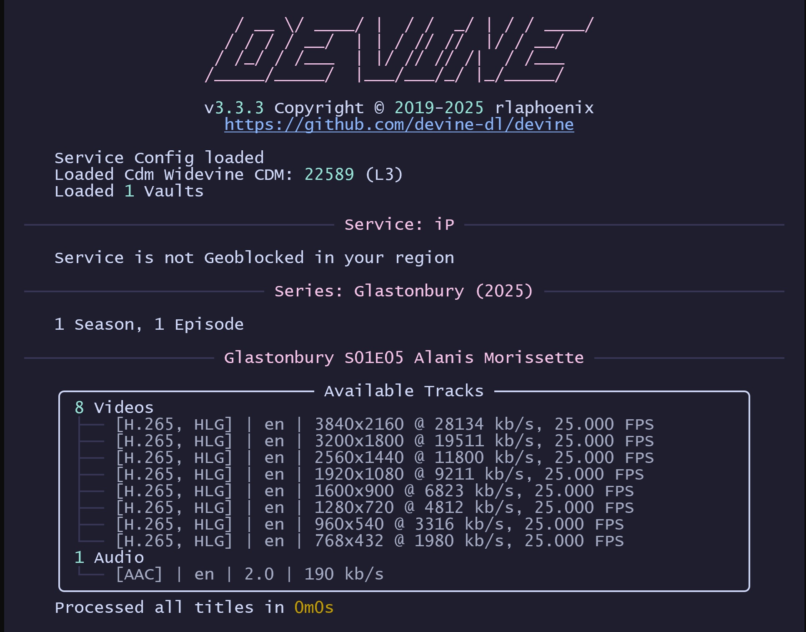Viewport: 806px width, 632px height.
Task: Select the 768x432 video track line
Action: (369, 541)
